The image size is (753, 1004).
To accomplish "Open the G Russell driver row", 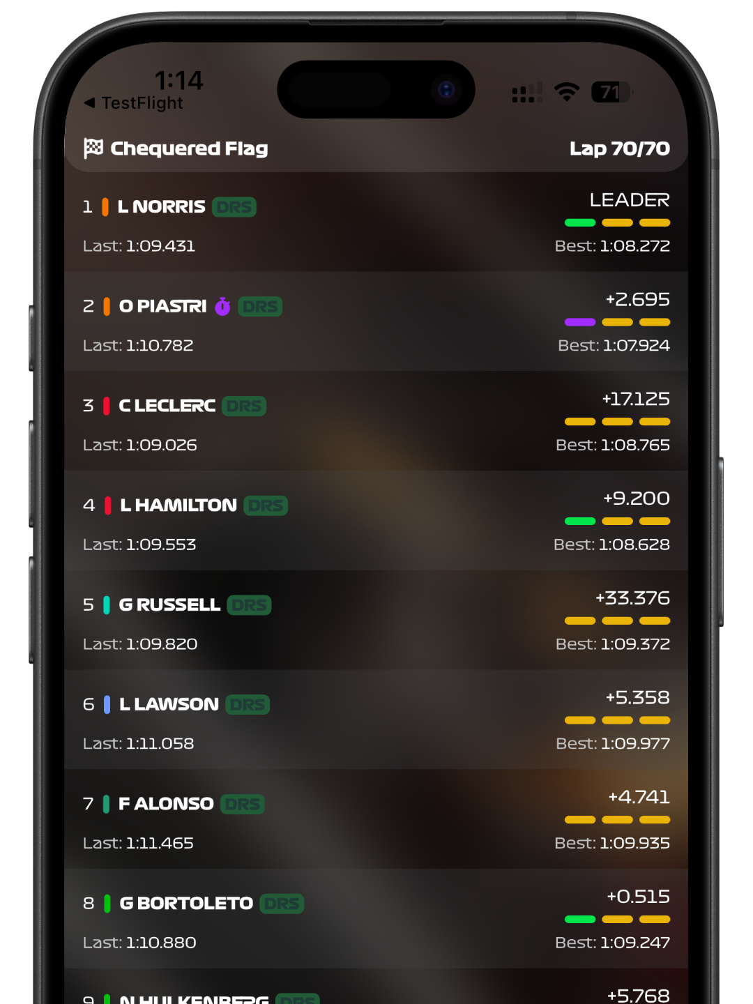I will click(376, 621).
